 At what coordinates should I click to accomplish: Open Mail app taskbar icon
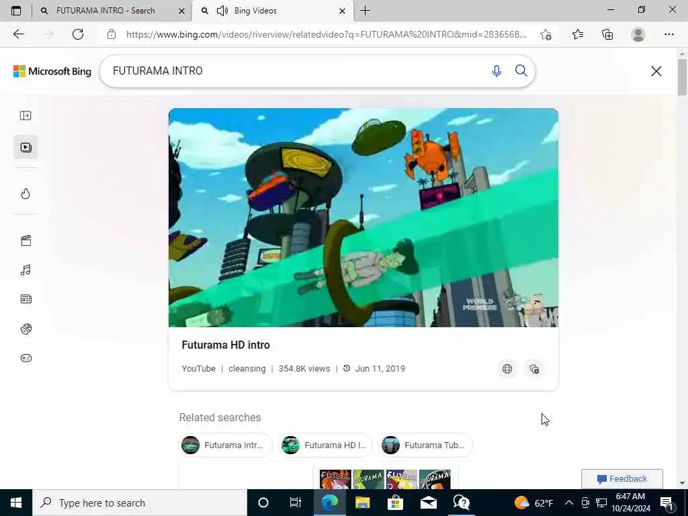[x=428, y=503]
